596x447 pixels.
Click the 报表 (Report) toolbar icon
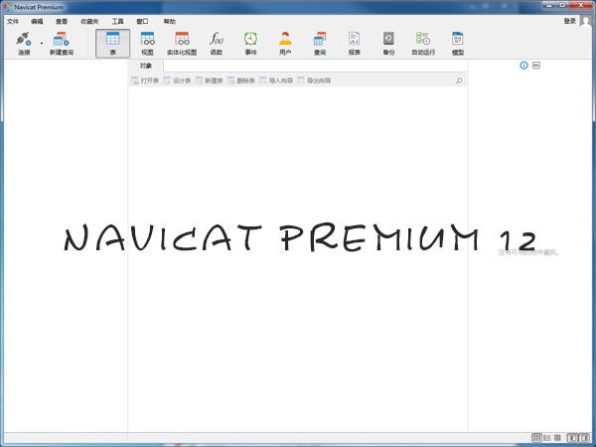(x=355, y=39)
